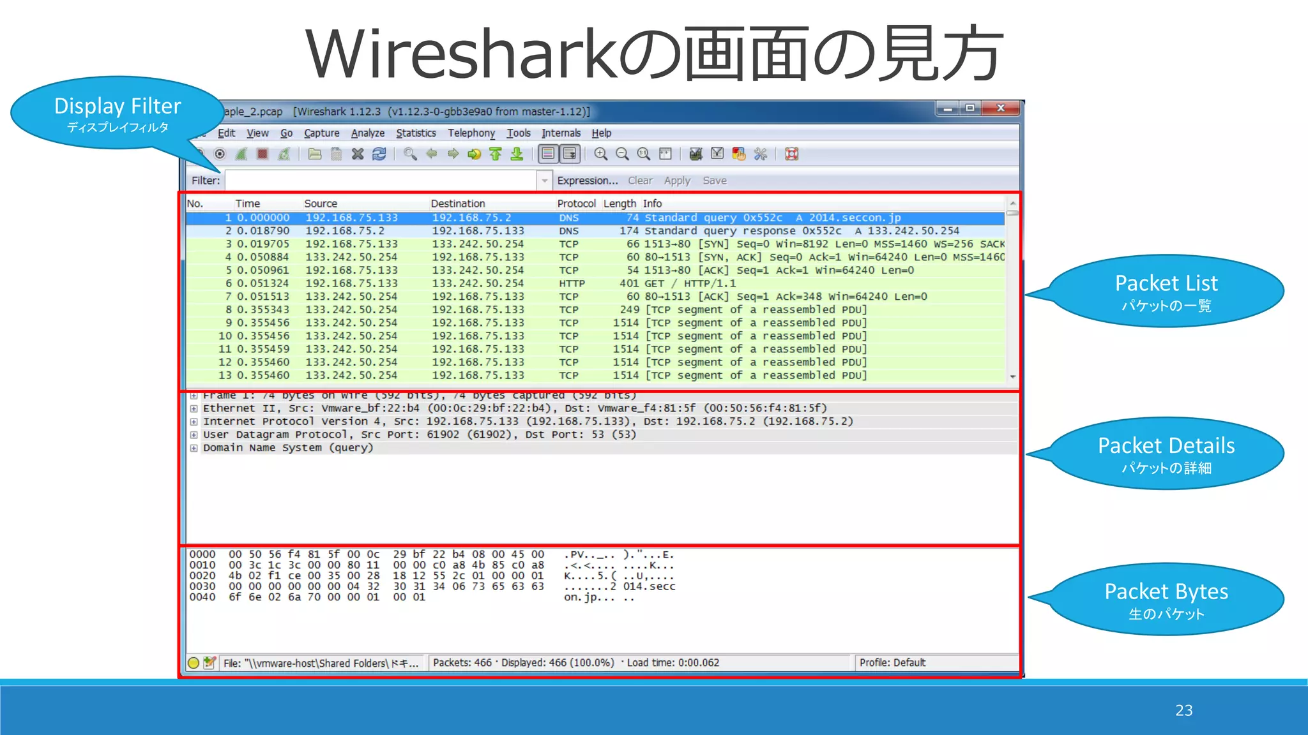Select packet 2 DNS query response row

595,231
